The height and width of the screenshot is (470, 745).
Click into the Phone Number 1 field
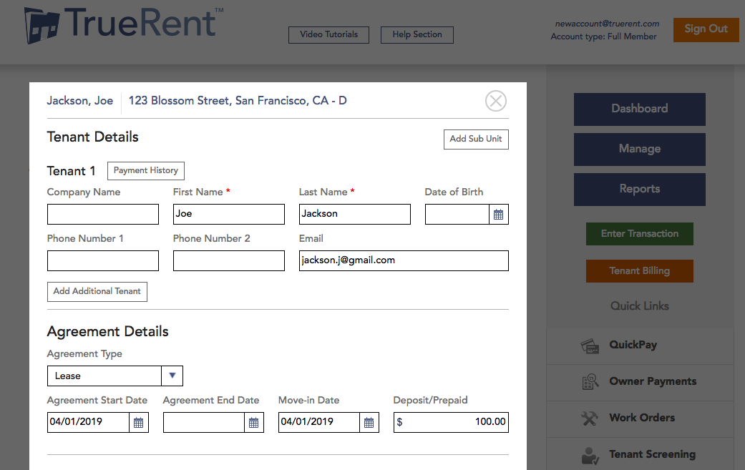102,261
